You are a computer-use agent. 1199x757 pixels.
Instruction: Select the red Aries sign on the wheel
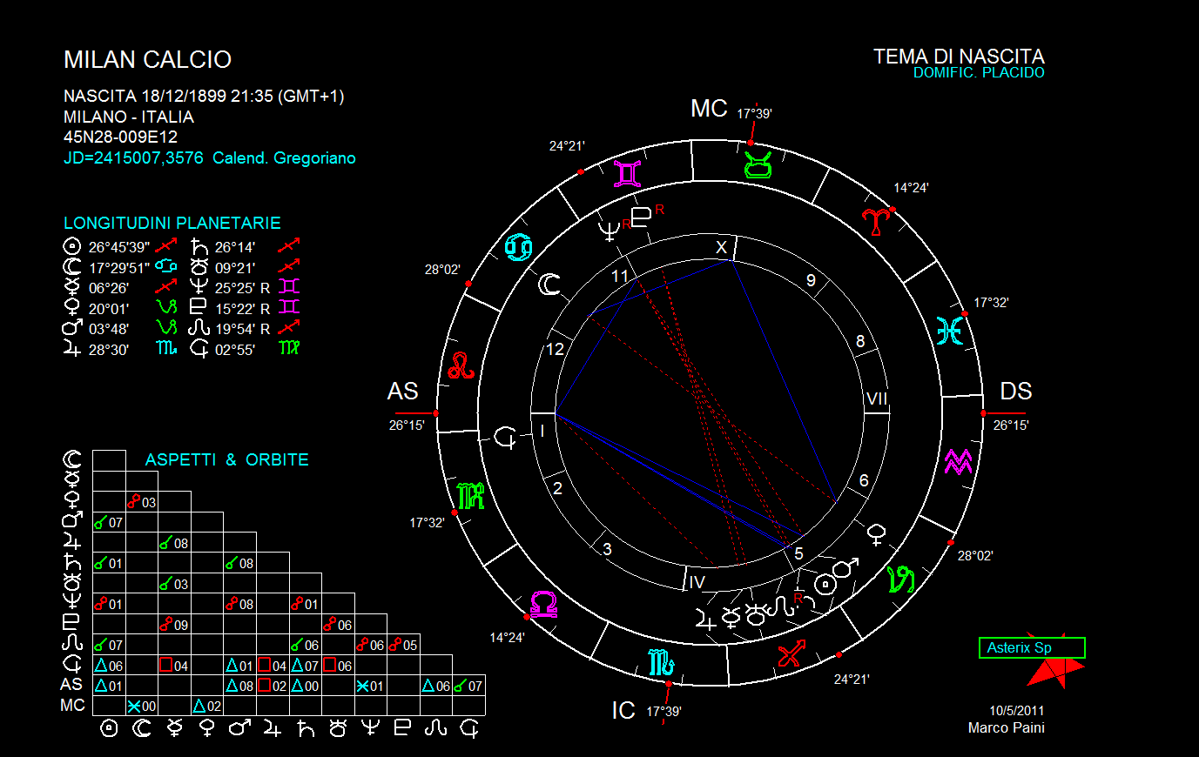(x=876, y=223)
